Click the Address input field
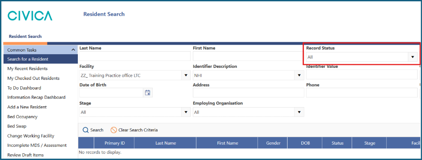422x160 pixels. (x=249, y=93)
